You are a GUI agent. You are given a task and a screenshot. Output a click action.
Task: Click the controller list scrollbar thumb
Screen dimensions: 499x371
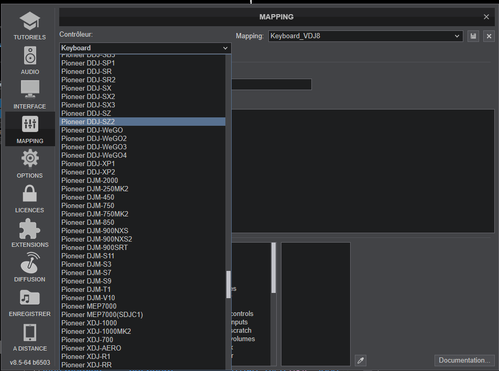click(x=228, y=285)
